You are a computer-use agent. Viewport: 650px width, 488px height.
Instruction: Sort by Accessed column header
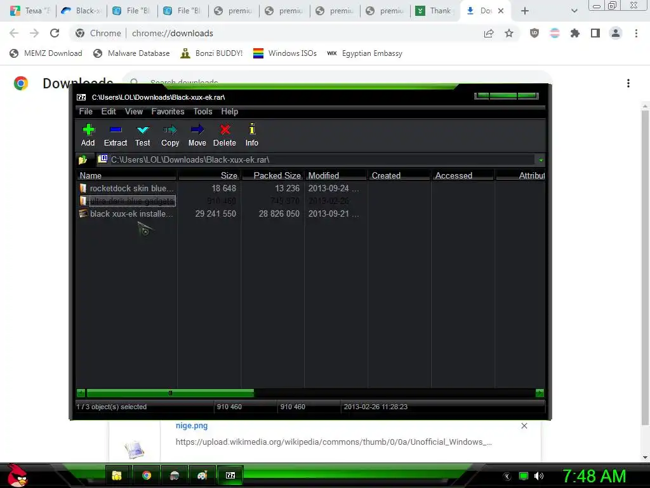click(463, 175)
